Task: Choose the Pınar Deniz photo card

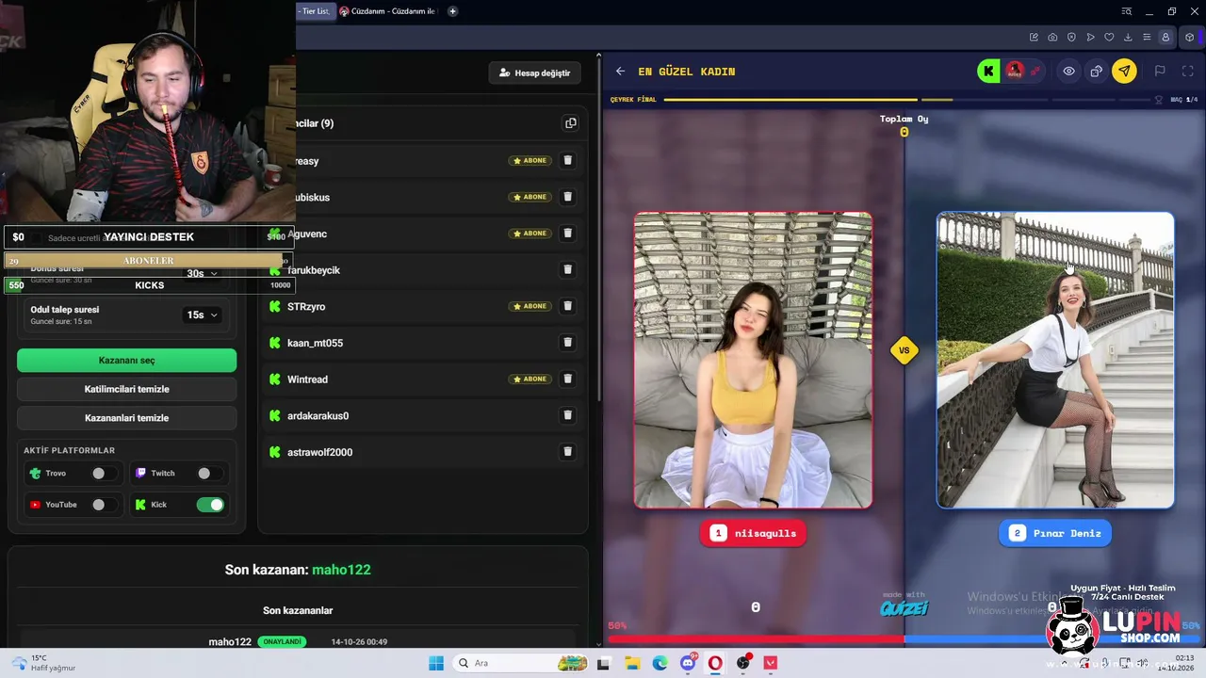Action: (x=1055, y=360)
